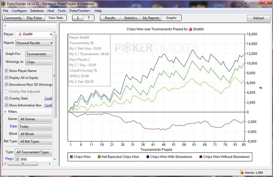Click the hands icon in status bar
Viewport: 273px width, 177px height.
[241, 172]
